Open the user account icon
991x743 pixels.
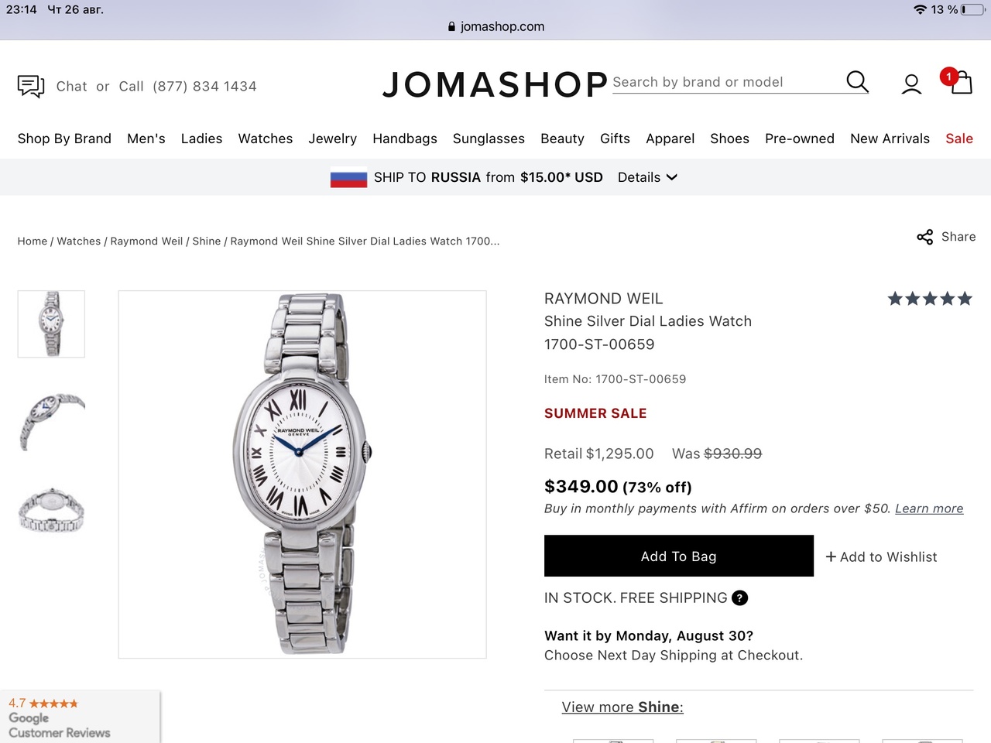point(911,84)
